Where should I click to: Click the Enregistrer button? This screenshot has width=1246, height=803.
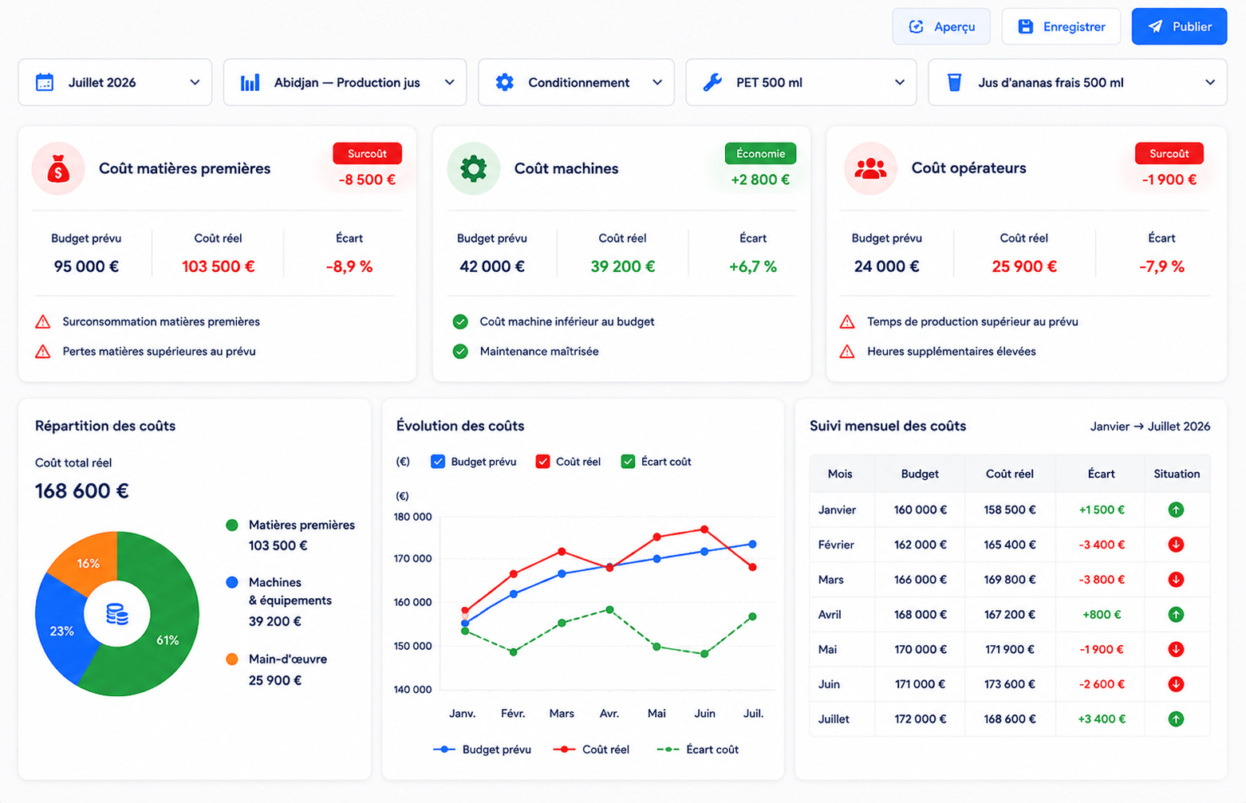pyautogui.click(x=1061, y=26)
